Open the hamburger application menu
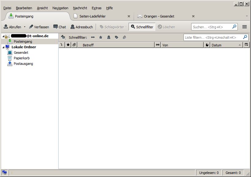Screen dimensions: 251x177 245,27
